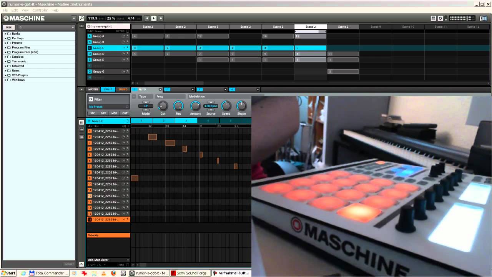Click the No Preset search magnifier
Screen dimensions: 492x277
pyautogui.click(x=127, y=107)
